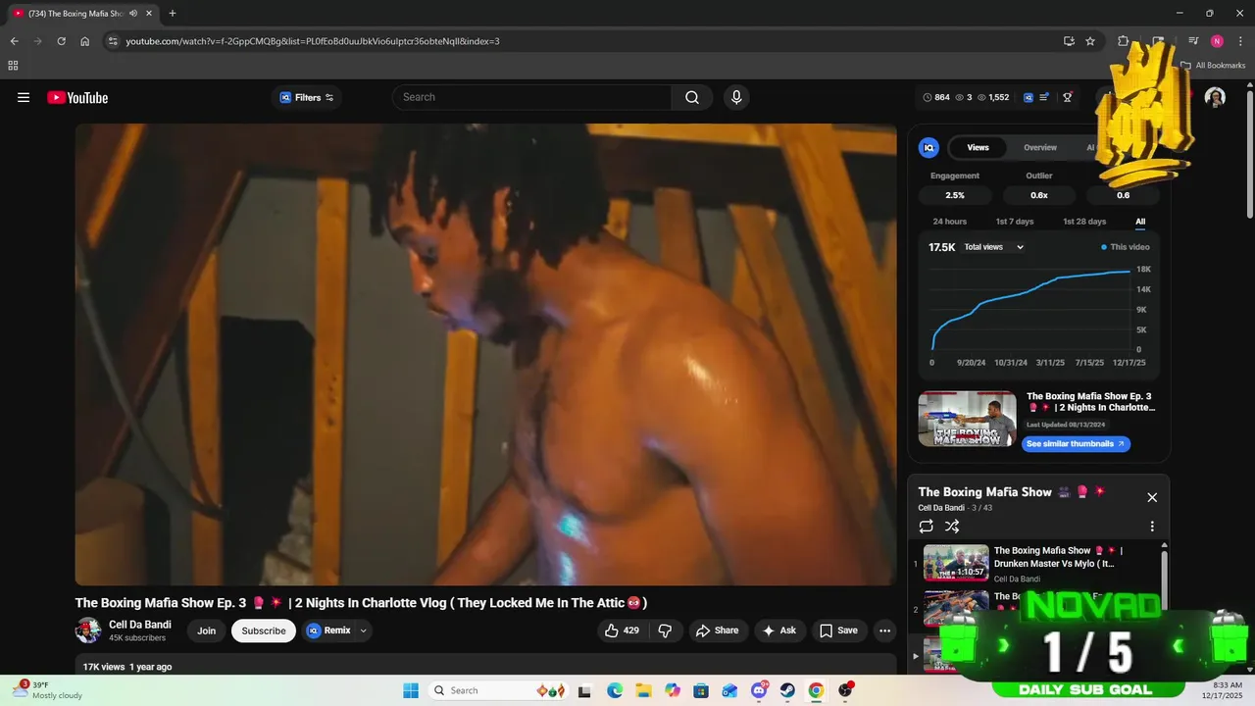Open the account avatar menu
The image size is (1255, 706).
pyautogui.click(x=1215, y=97)
